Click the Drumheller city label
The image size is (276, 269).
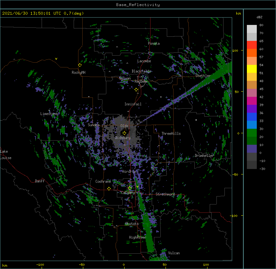pyautogui.click(x=204, y=156)
